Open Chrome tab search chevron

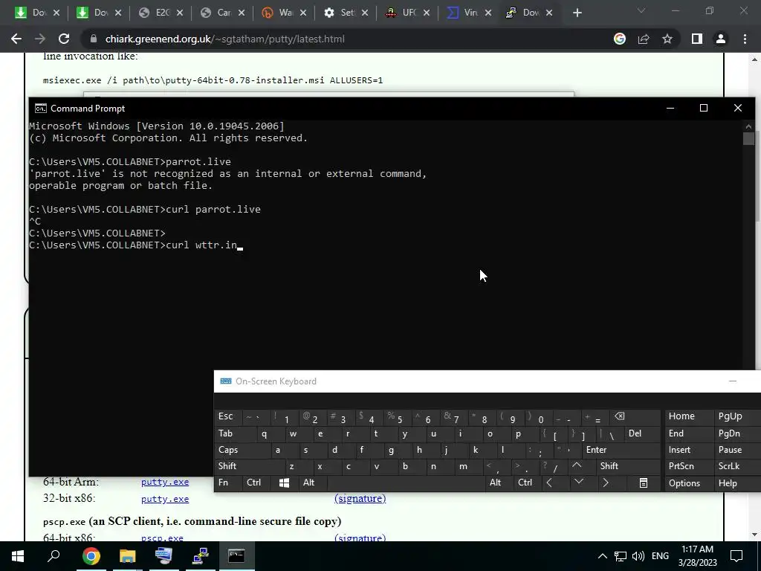click(x=641, y=10)
